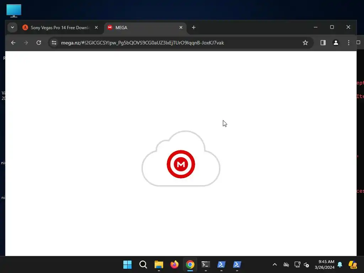This screenshot has height=273, width=364.
Task: Switch to second PowerShell taskbar window
Action: (237, 264)
